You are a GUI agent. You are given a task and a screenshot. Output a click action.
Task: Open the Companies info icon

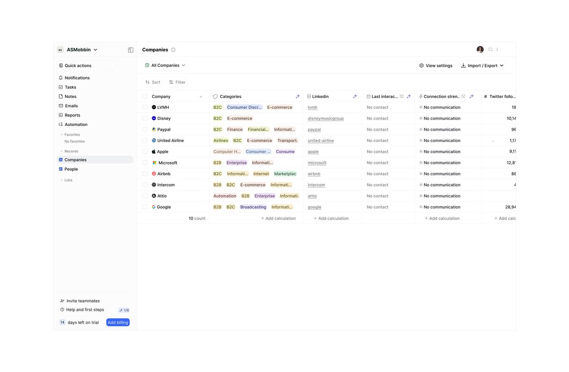[x=173, y=50]
